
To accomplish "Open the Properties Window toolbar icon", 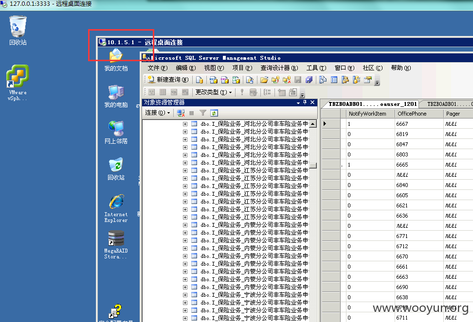I will (x=368, y=80).
